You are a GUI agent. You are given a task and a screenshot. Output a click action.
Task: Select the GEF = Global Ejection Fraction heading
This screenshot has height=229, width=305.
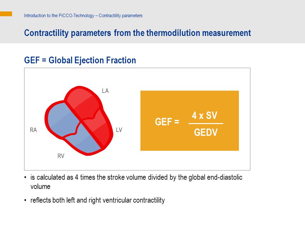[80, 60]
